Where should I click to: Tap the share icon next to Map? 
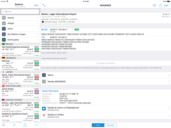(x=160, y=5)
